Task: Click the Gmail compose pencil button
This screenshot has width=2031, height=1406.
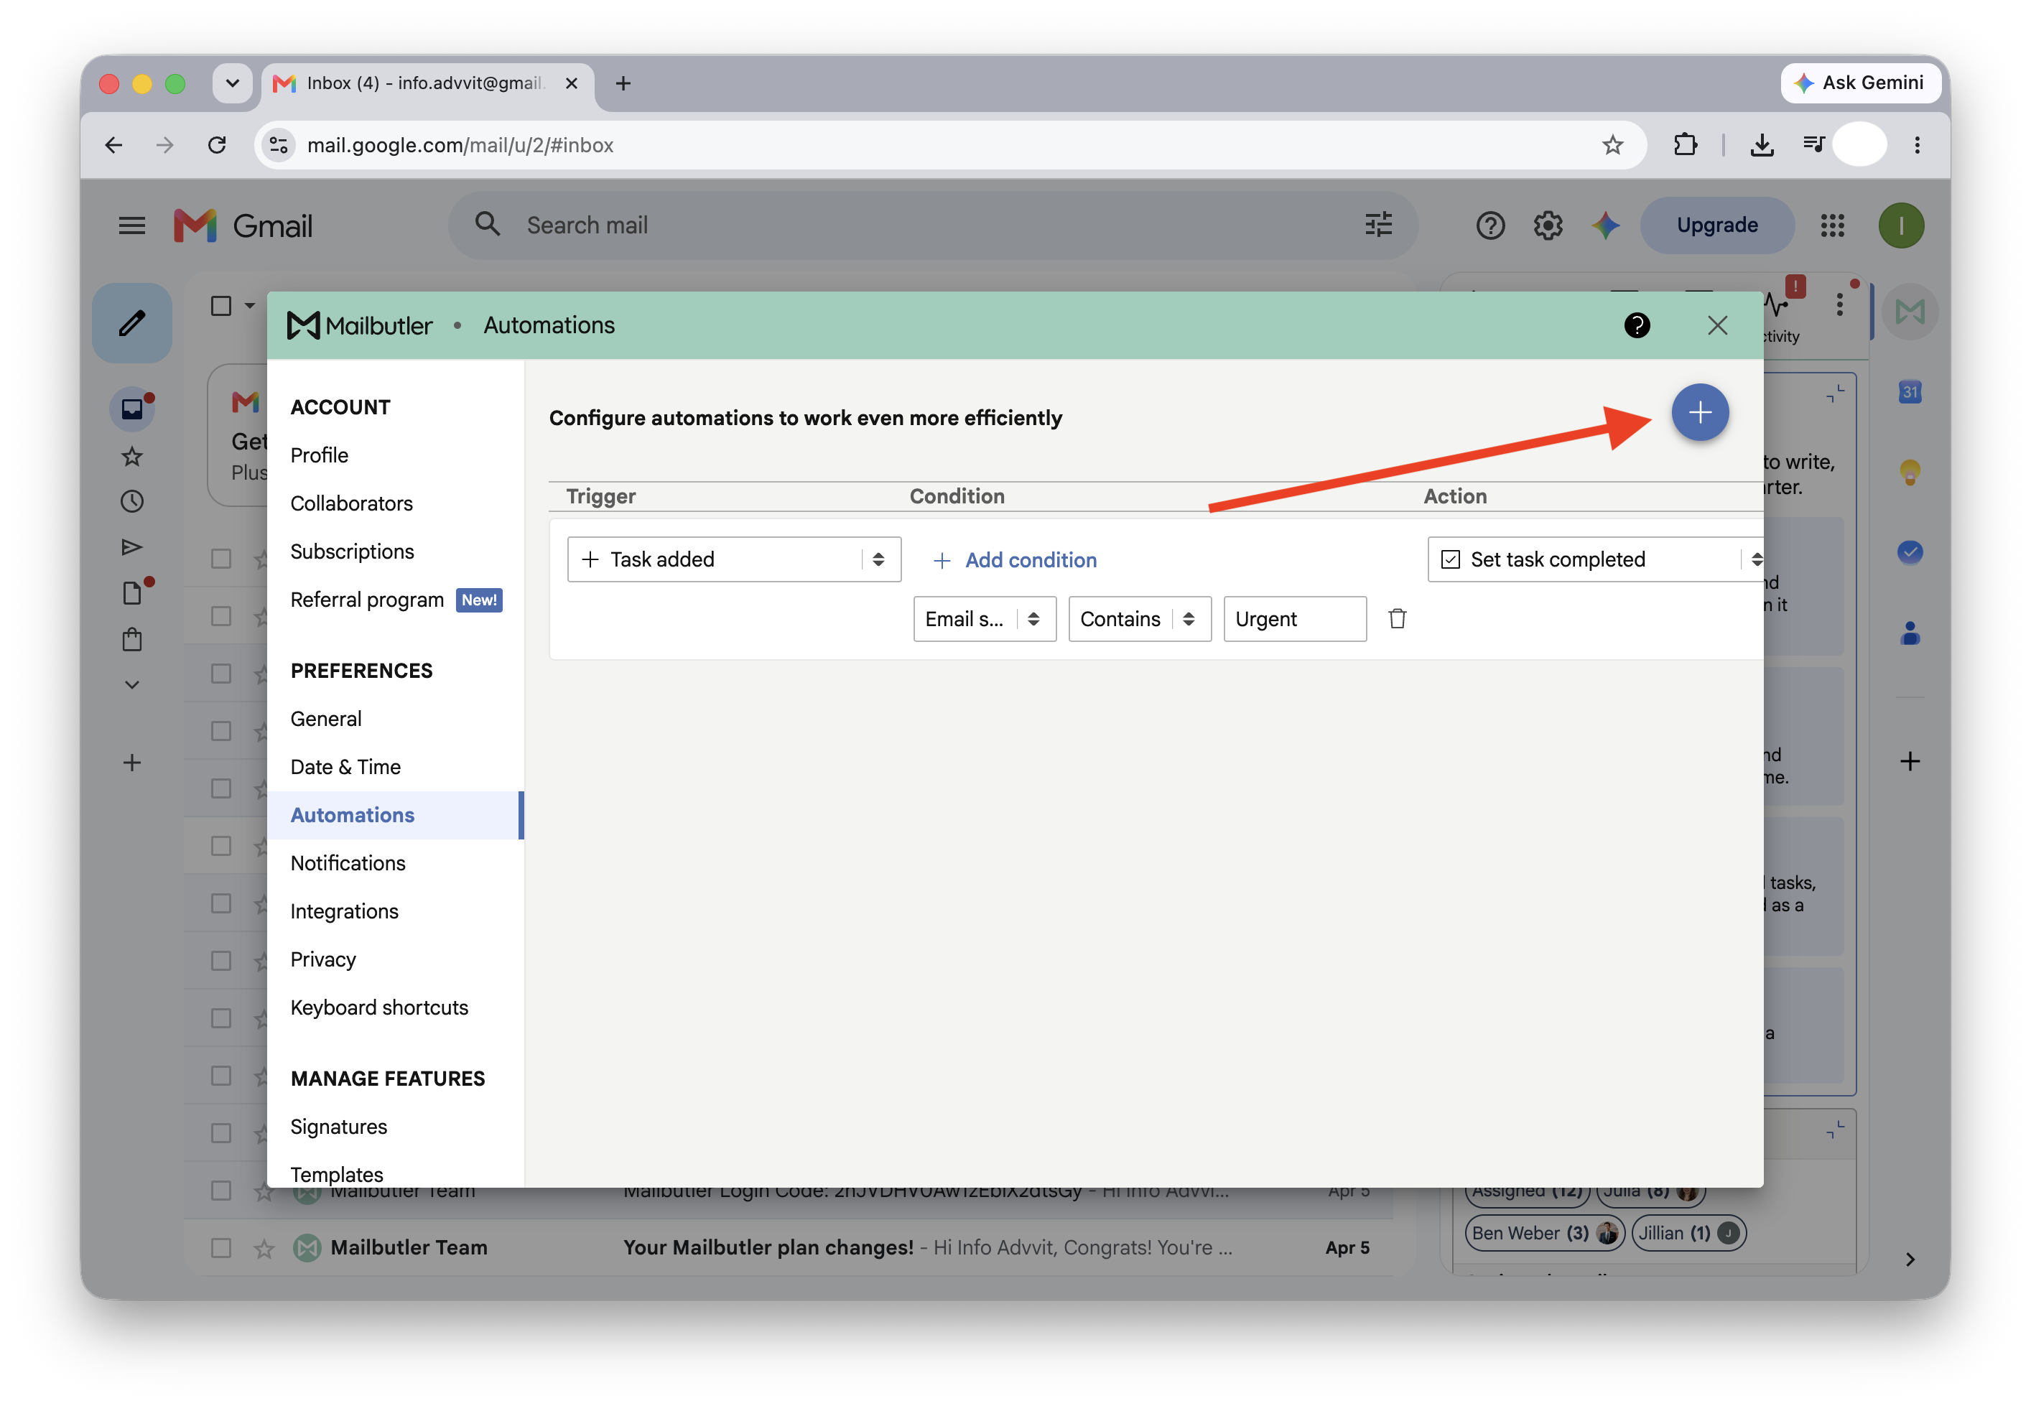Action: pyautogui.click(x=132, y=323)
